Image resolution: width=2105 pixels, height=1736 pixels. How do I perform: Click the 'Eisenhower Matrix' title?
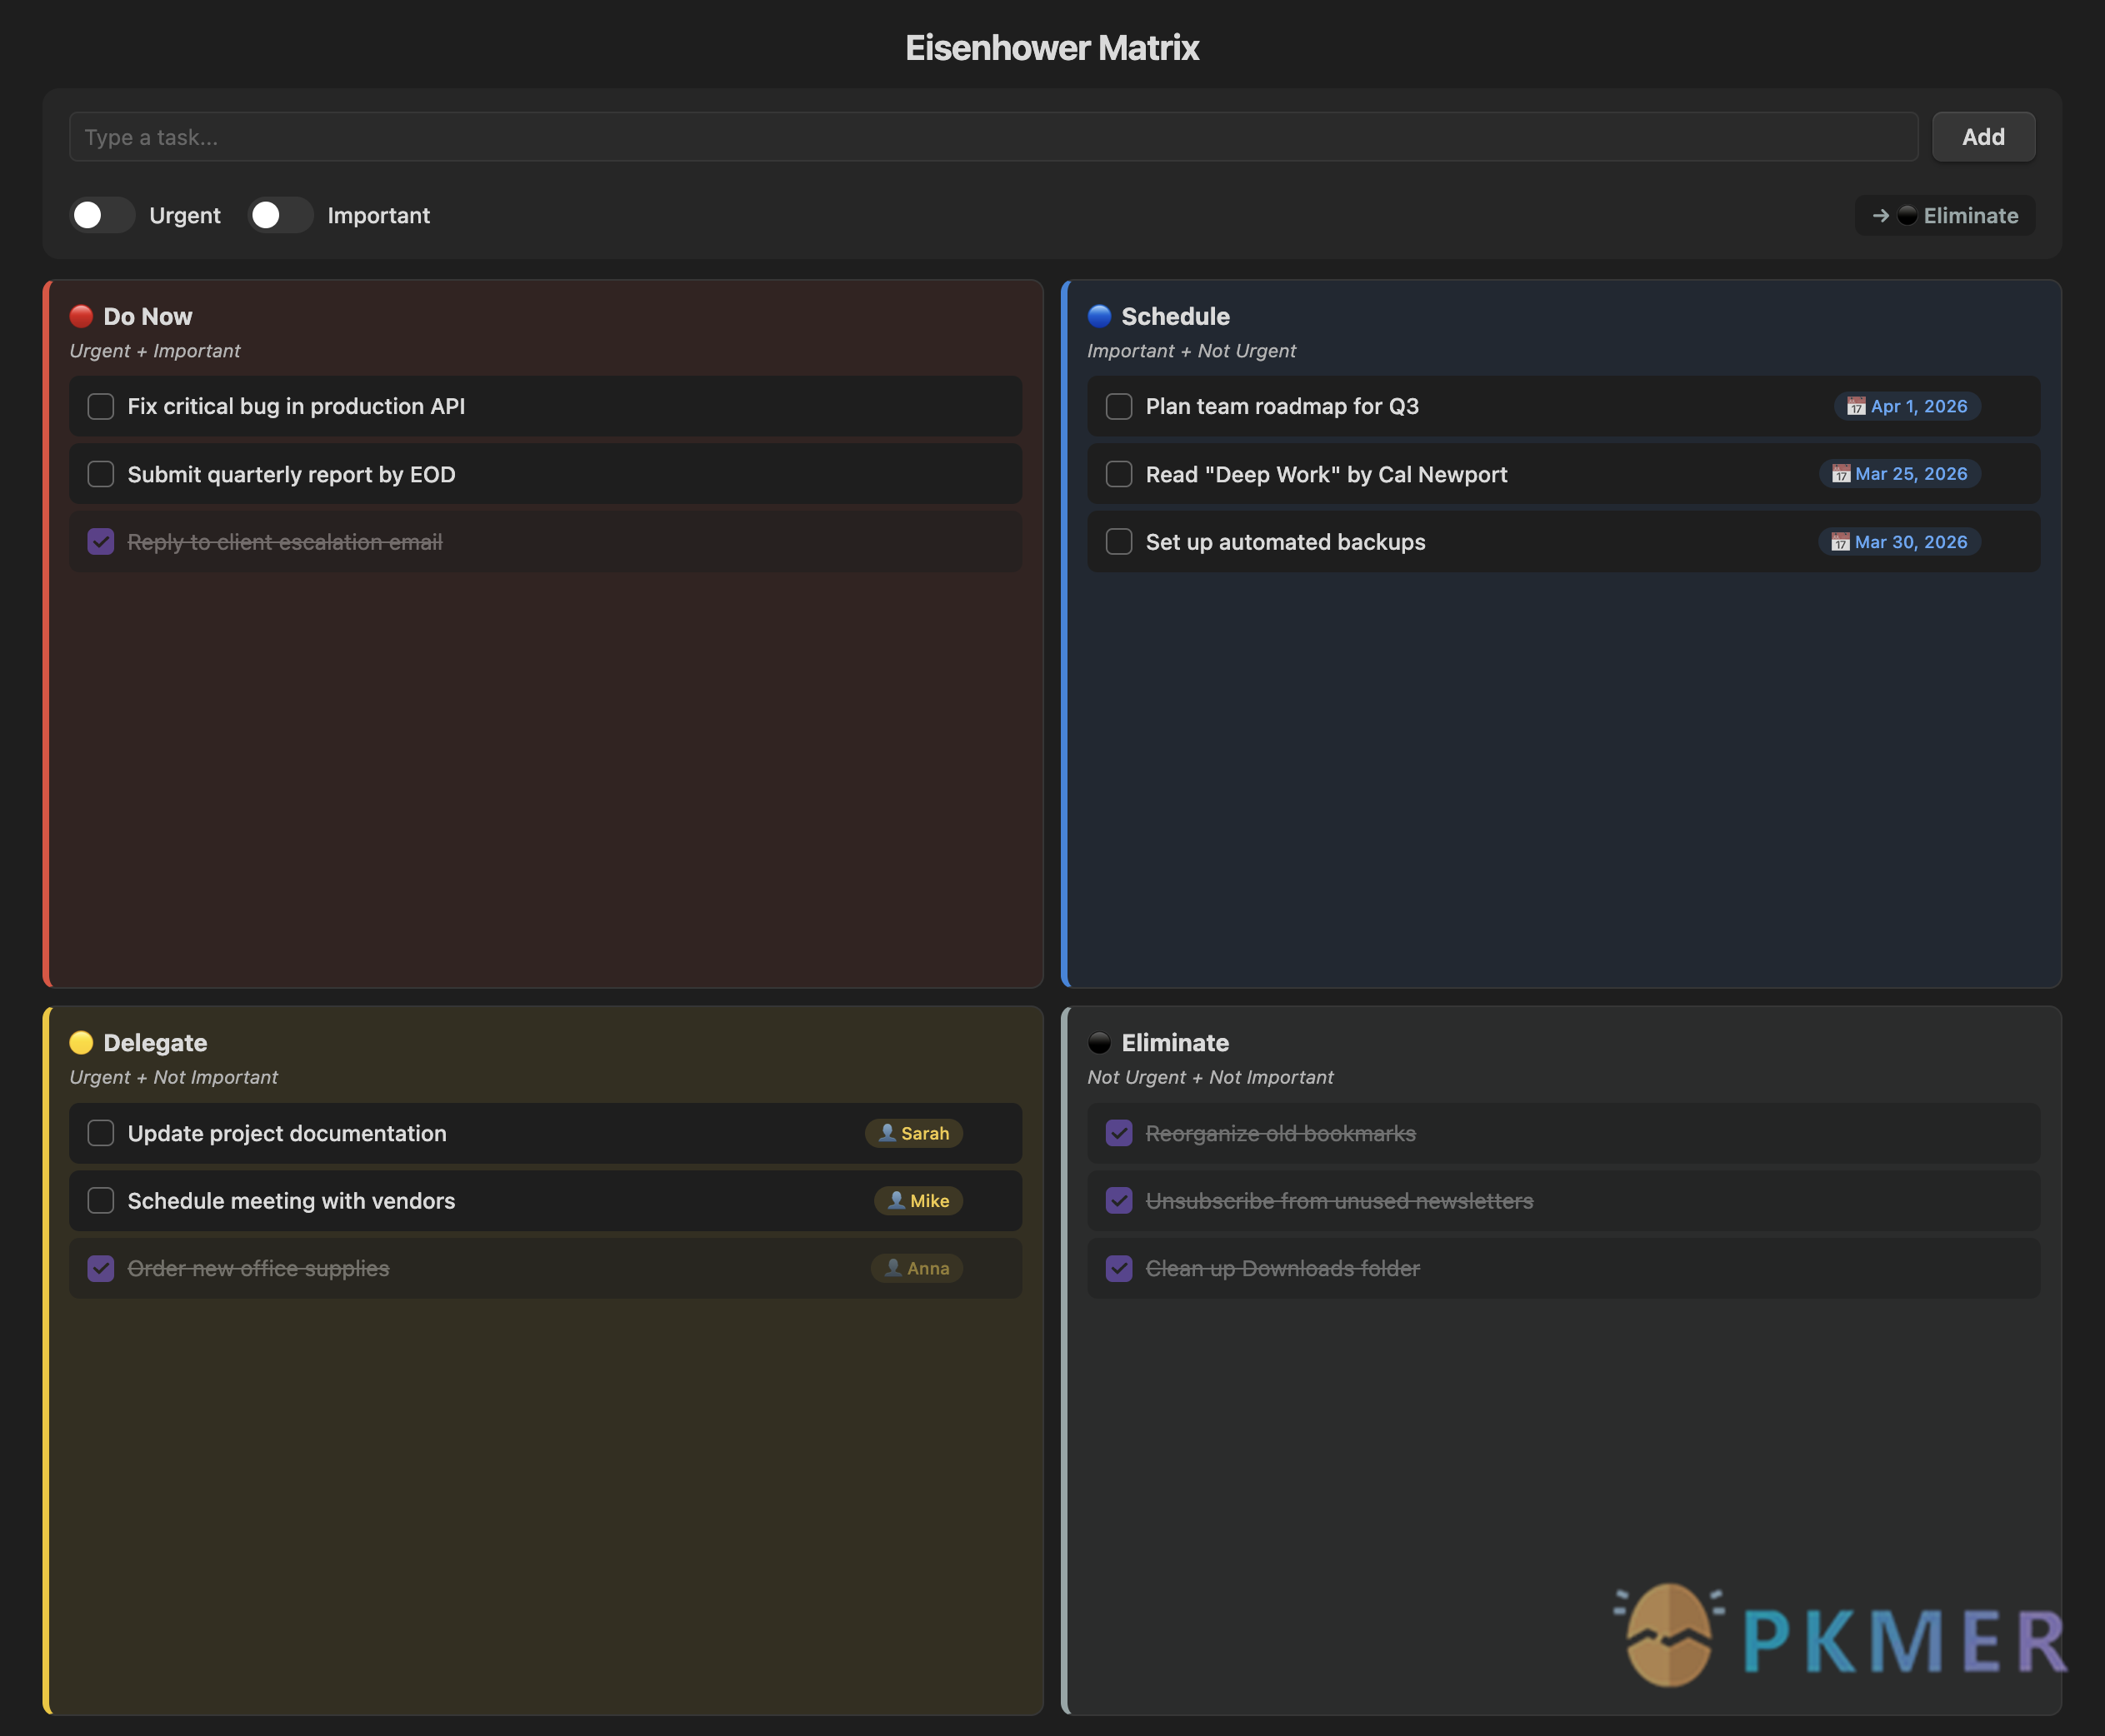pyautogui.click(x=1052, y=47)
